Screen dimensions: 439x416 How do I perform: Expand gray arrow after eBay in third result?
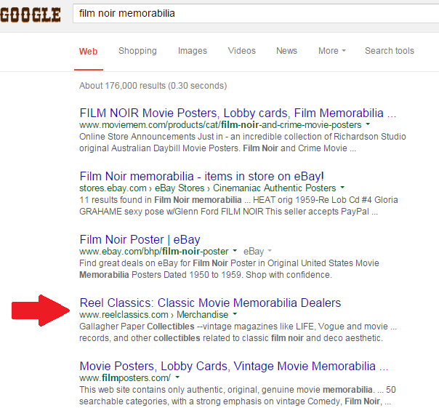coord(270,252)
